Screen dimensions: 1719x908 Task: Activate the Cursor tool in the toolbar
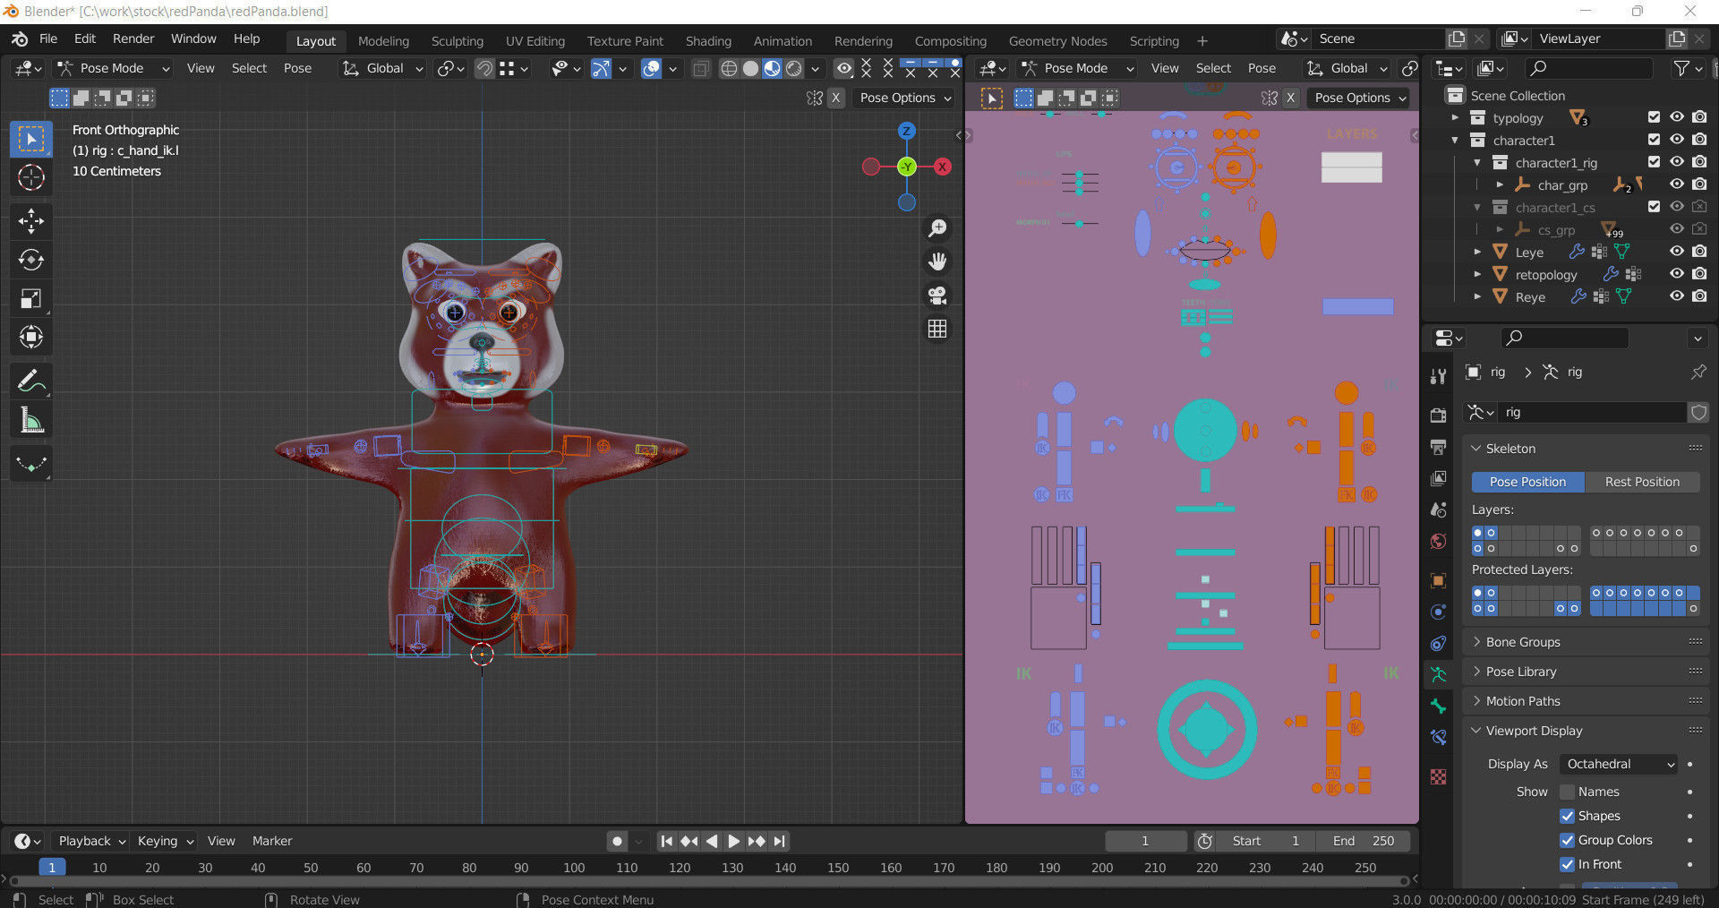click(x=31, y=177)
